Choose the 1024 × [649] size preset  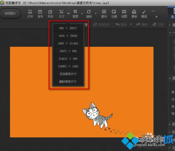click(68, 36)
